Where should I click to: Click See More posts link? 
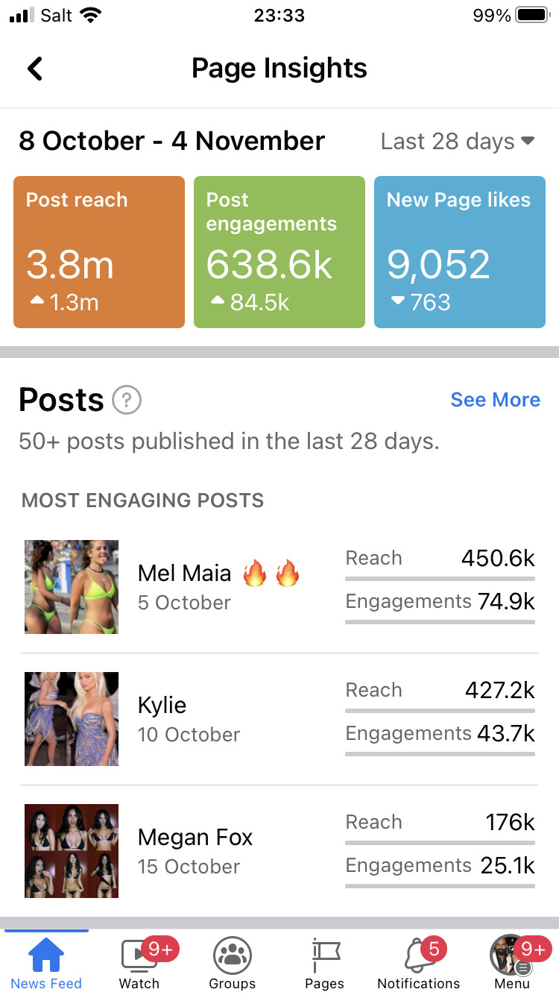[495, 400]
